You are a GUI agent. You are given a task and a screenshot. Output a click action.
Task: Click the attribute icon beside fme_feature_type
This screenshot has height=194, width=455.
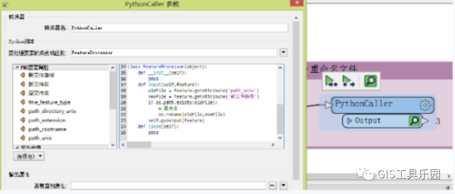point(23,102)
